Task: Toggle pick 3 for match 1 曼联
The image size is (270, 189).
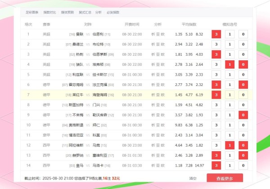Action: point(216,34)
